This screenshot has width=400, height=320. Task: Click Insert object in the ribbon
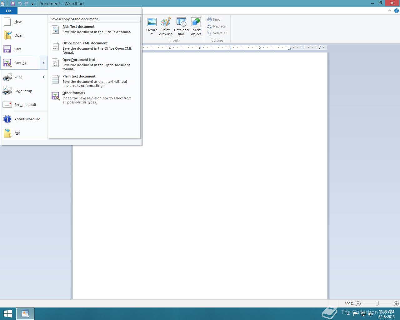click(196, 27)
